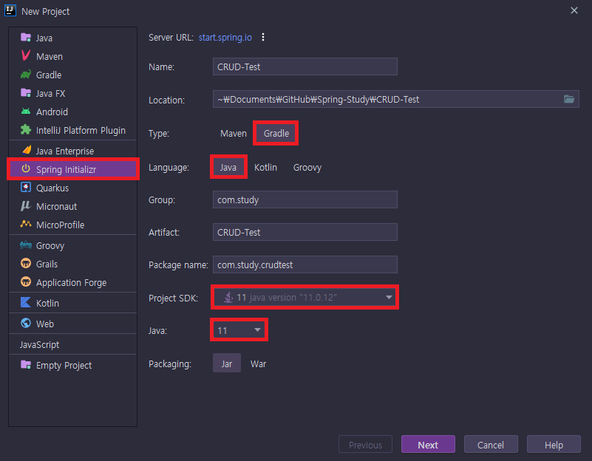The width and height of the screenshot is (592, 461).
Task: Choose the Empty Project folder icon
Action: [26, 365]
